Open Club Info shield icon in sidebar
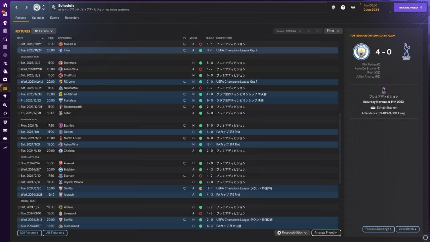Screen dimensions: 430x242 pyautogui.click(x=5, y=122)
